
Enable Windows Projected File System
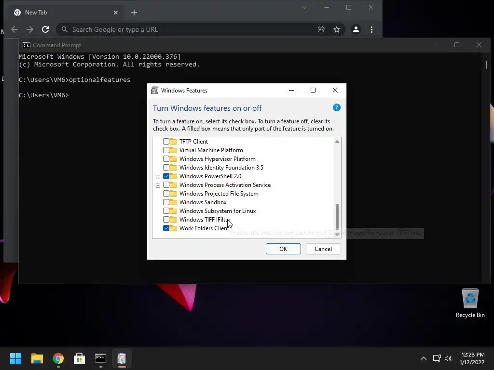(x=166, y=194)
